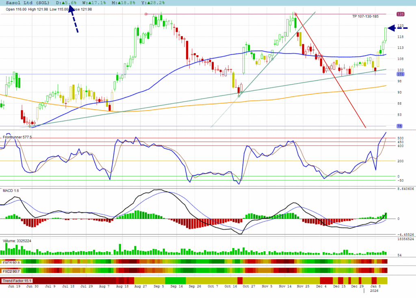Image resolution: width=416 pixels, height=298 pixels.
Task: Select the FXC1 92.8 heat strip label
Action: 11,262
